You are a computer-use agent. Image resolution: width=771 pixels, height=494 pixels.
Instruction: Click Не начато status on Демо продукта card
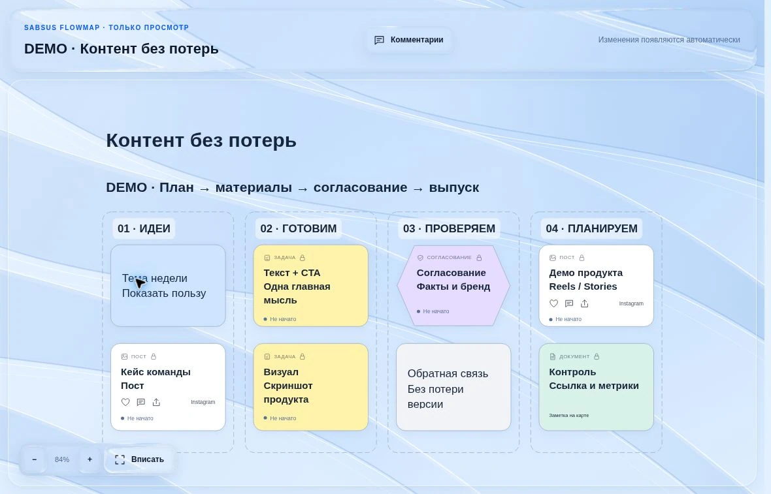tap(565, 319)
